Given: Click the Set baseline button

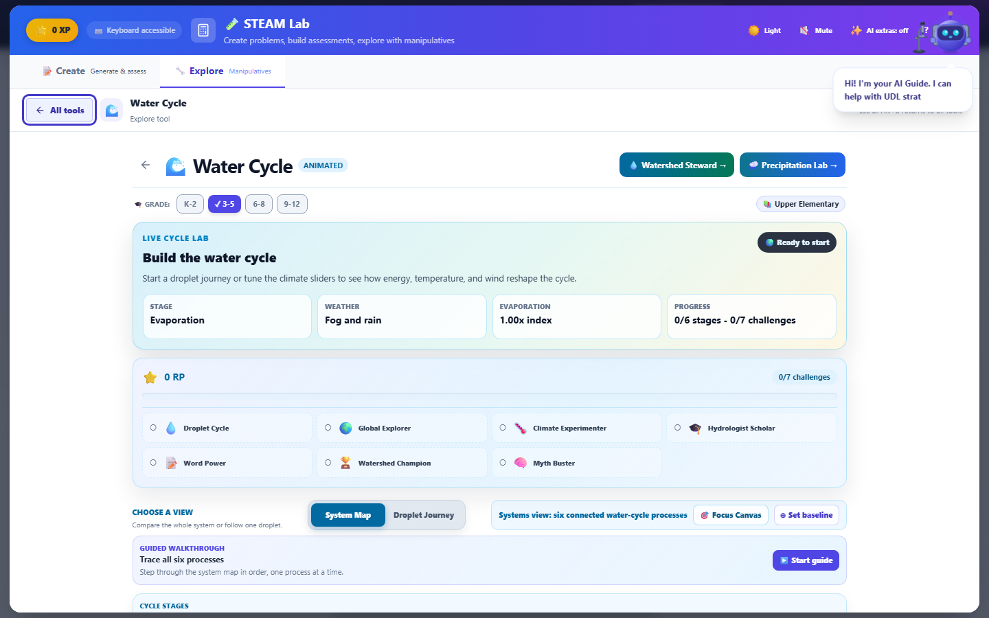Looking at the screenshot, I should 806,515.
